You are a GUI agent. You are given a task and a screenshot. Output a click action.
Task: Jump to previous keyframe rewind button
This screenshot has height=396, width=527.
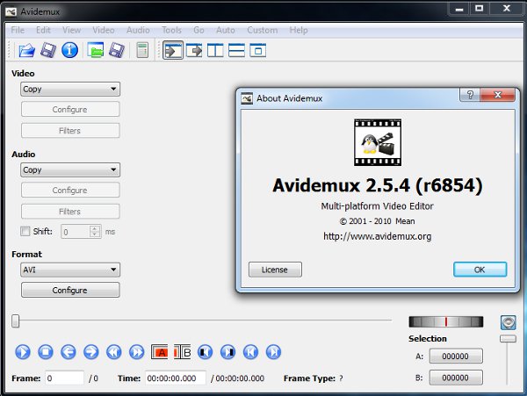pos(114,352)
